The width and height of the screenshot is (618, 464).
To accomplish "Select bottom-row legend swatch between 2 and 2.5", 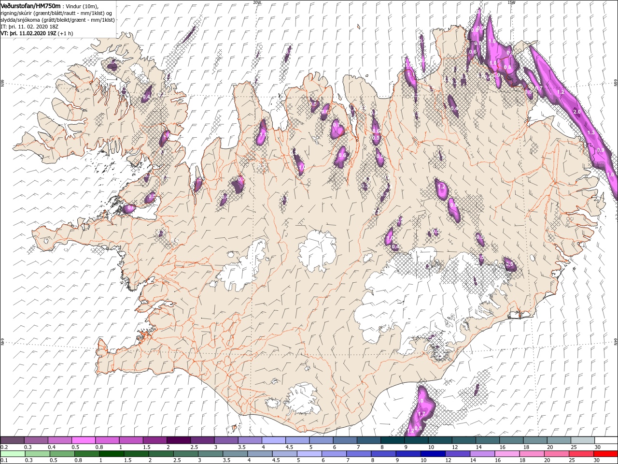I will coord(160,453).
